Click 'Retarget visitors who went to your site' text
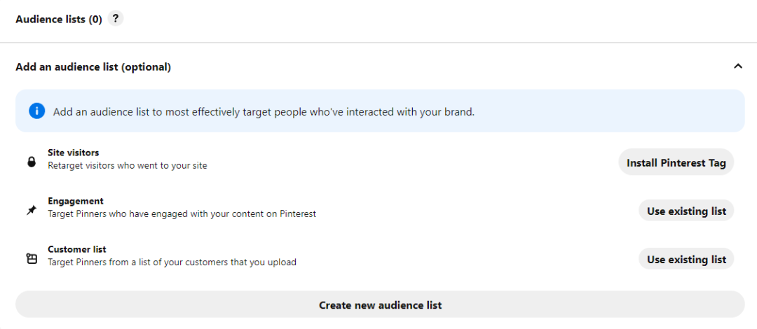757x329 pixels. click(x=127, y=166)
